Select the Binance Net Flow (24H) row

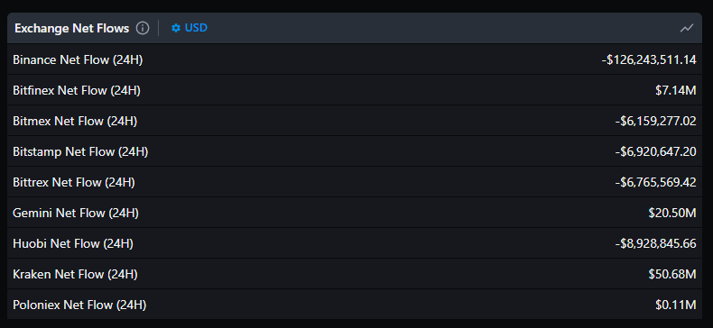point(355,59)
